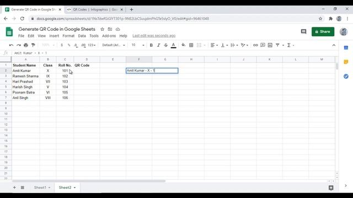Toggle italic formatting

tap(158, 45)
